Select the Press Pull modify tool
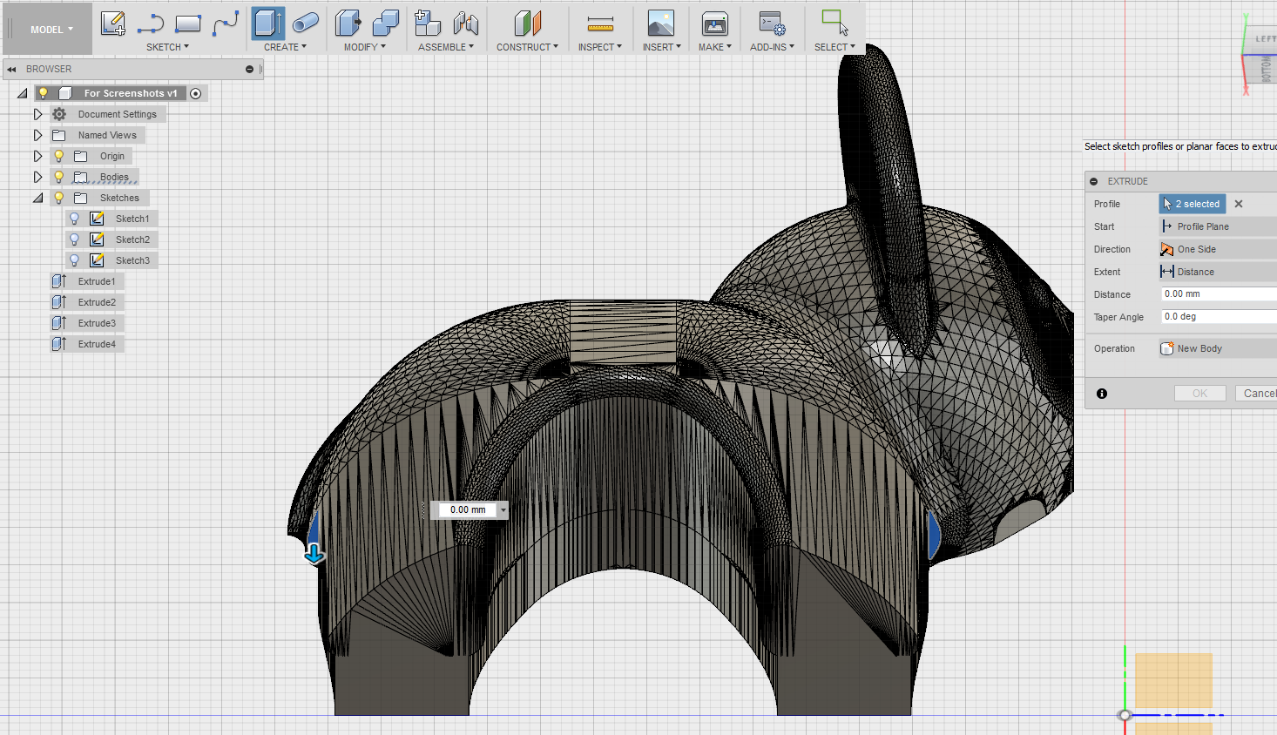Image resolution: width=1277 pixels, height=735 pixels. point(348,24)
